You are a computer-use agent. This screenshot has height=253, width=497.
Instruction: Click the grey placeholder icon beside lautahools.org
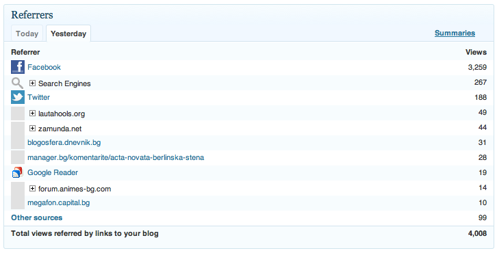(18, 114)
